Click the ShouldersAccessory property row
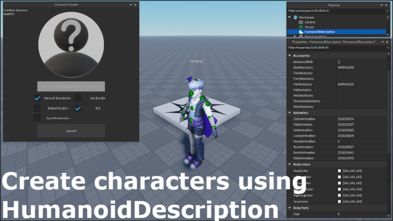The image size is (393, 221). point(337,101)
